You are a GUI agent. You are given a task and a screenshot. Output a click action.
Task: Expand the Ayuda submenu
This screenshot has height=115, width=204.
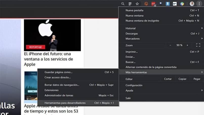pos(162,90)
